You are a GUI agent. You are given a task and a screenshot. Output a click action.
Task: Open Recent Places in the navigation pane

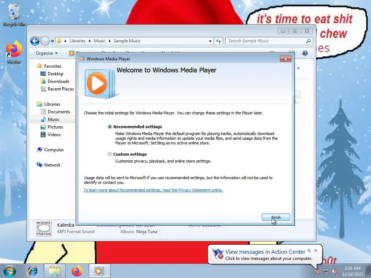click(61, 89)
